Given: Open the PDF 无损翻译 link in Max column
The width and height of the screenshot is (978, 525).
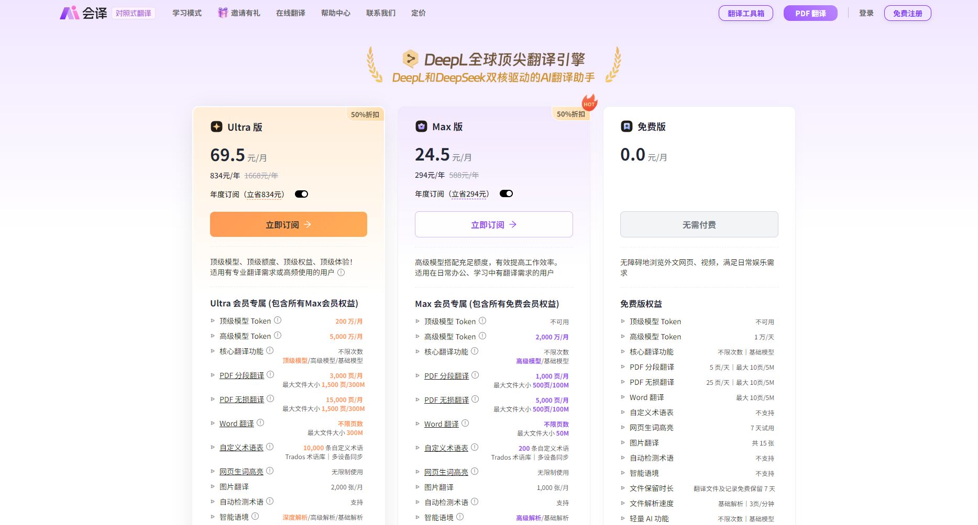Looking at the screenshot, I should (446, 400).
